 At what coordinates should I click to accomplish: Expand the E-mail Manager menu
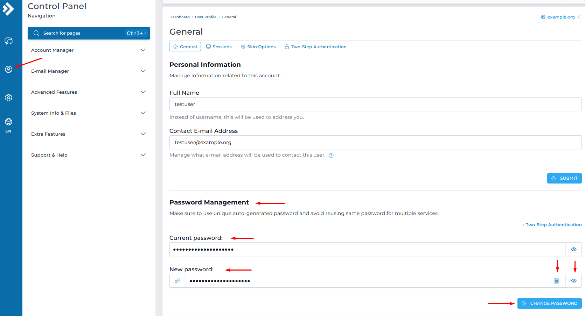(x=88, y=71)
